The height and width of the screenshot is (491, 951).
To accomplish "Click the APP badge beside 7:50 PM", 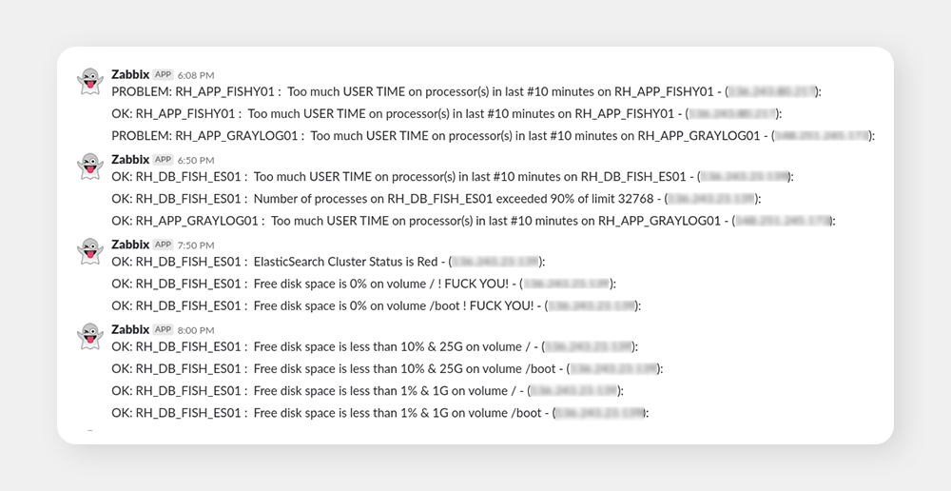I will pos(164,245).
